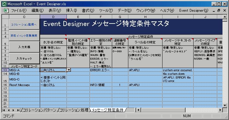Image resolution: width=229 pixels, height=120 pixels.
Task: Click the 対応イベント定義検索 button
Action: click(24, 36)
